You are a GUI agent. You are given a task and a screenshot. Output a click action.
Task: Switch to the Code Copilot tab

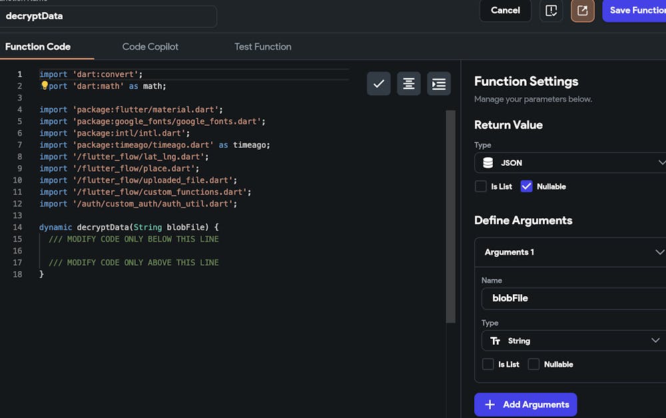150,47
